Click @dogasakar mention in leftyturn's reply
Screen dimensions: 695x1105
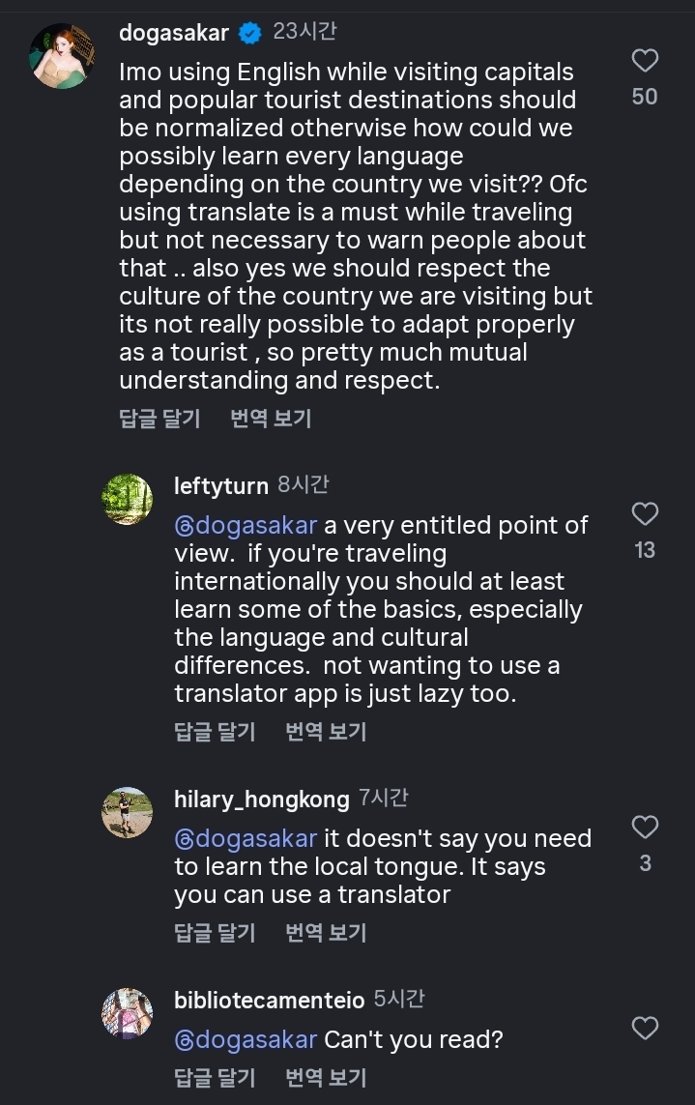click(x=246, y=526)
